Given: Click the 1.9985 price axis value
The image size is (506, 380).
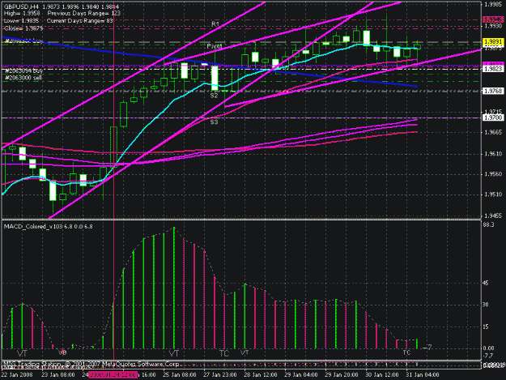Looking at the screenshot, I should pyautogui.click(x=493, y=4).
